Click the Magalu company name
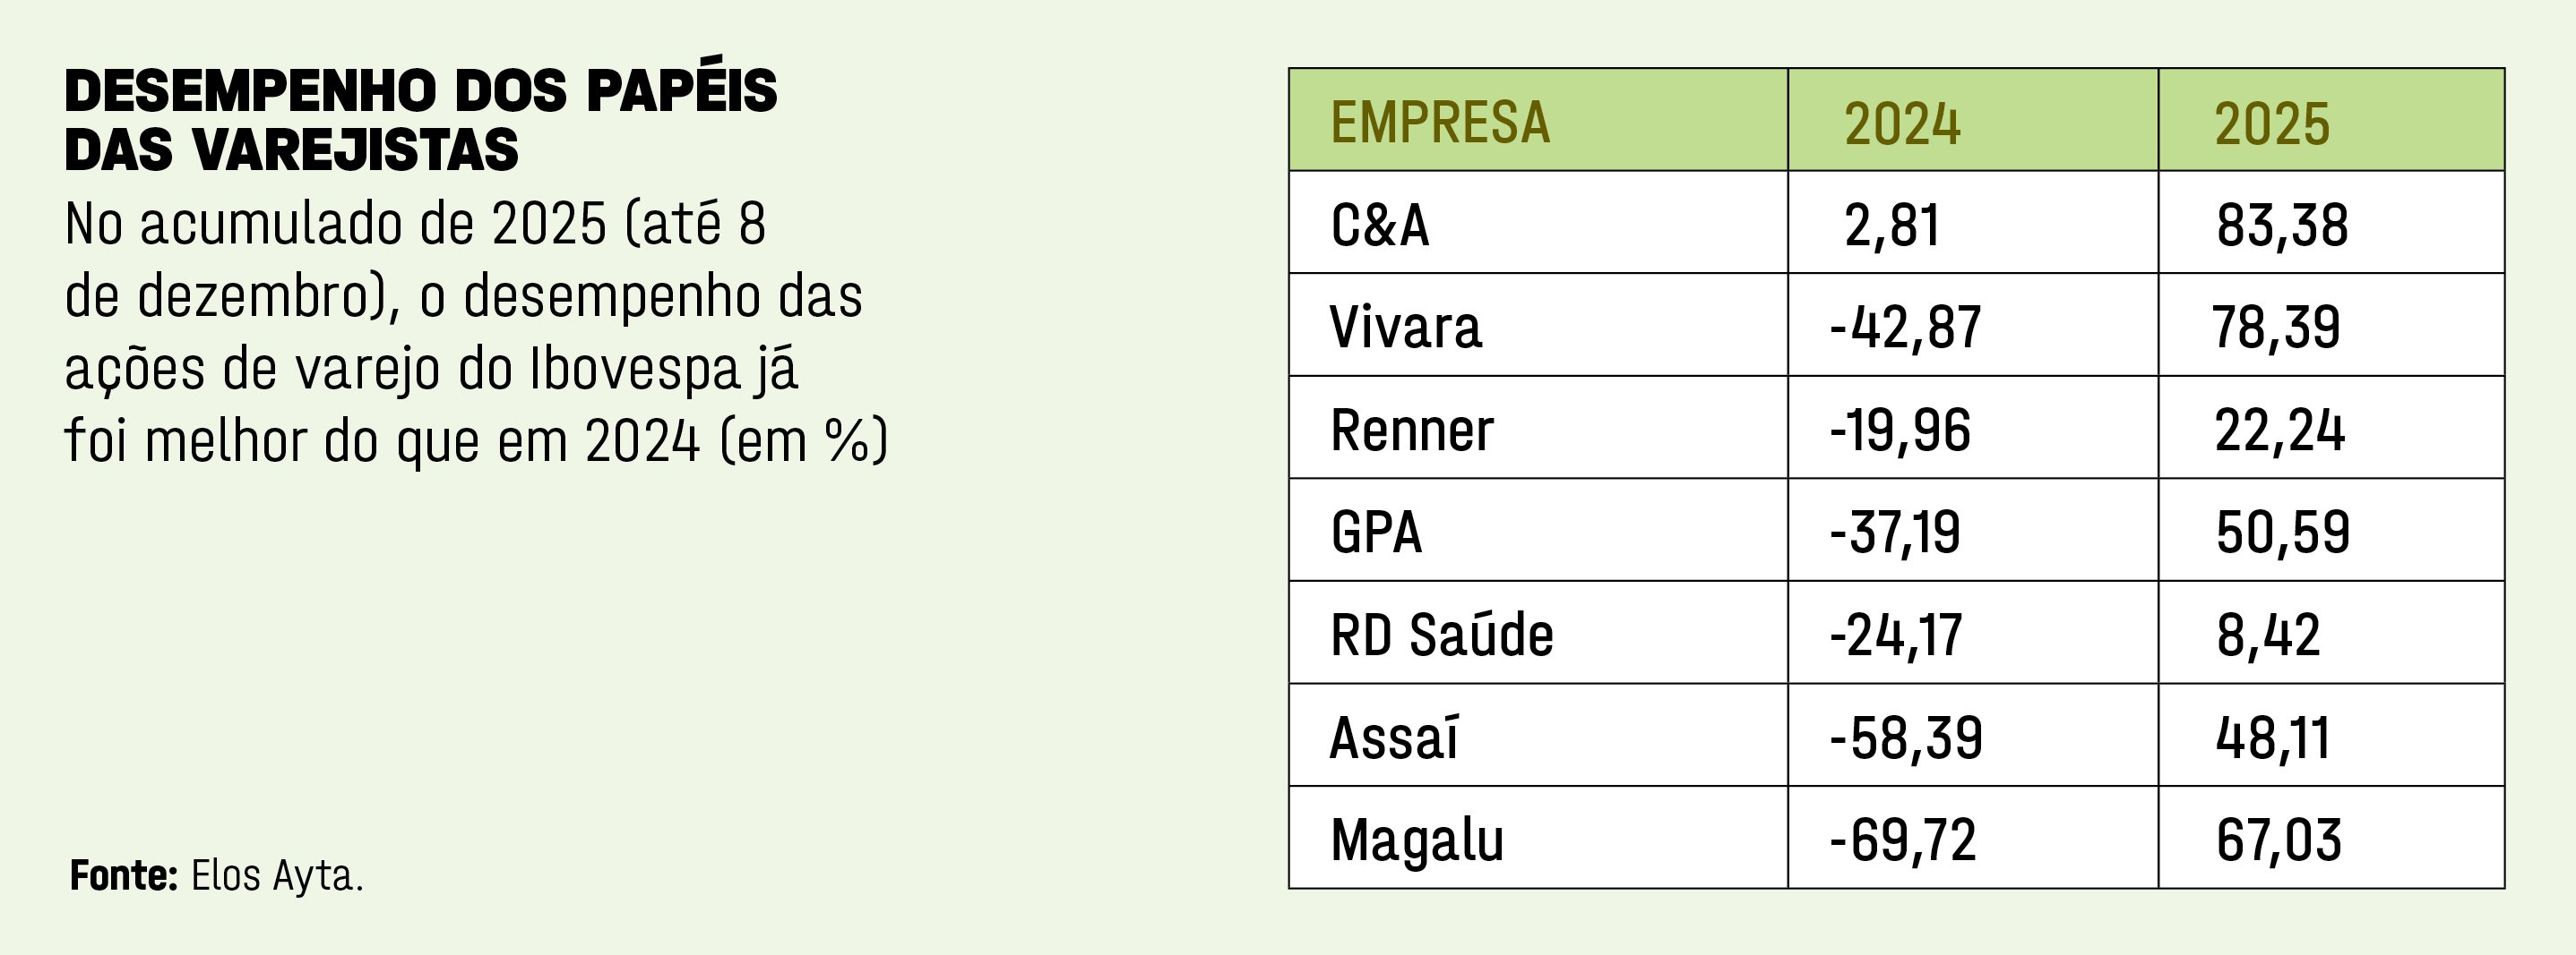 tap(1416, 840)
